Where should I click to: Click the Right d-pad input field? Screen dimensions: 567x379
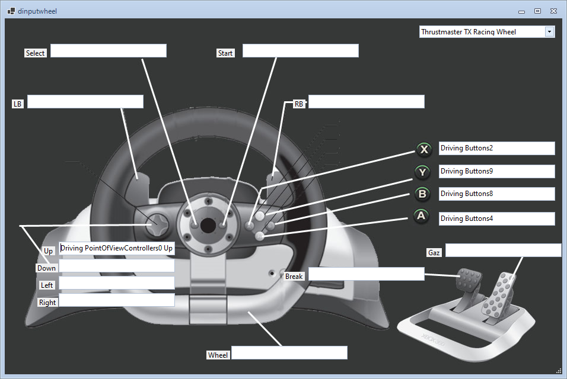click(x=117, y=300)
